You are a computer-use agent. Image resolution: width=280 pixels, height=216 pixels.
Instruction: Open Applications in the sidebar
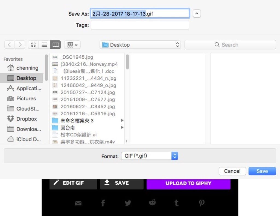coord(24,88)
